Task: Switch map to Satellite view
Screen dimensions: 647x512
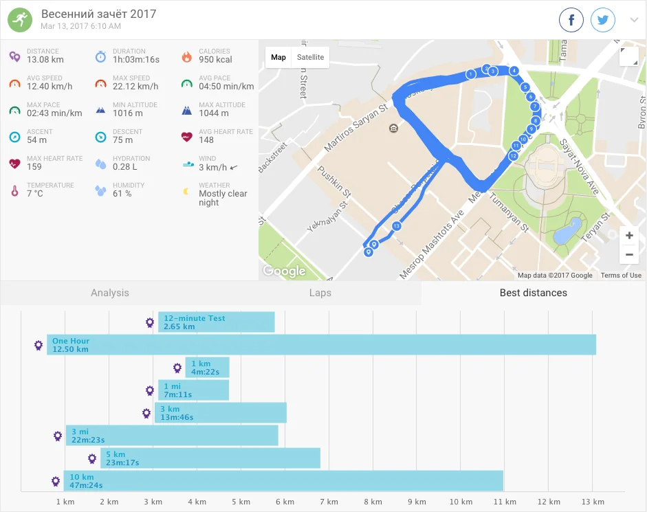Action: coord(310,58)
